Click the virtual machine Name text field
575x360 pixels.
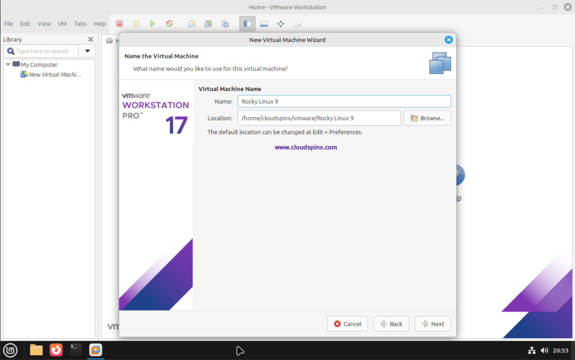point(344,101)
